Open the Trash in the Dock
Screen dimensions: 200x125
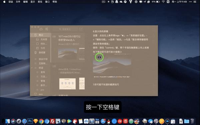[x=192, y=121]
